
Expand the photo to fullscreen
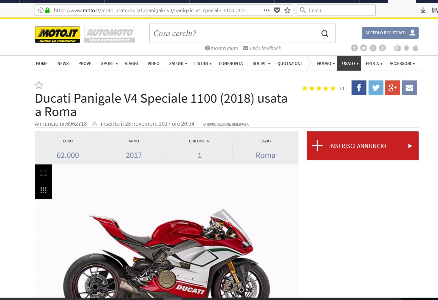pyautogui.click(x=44, y=173)
